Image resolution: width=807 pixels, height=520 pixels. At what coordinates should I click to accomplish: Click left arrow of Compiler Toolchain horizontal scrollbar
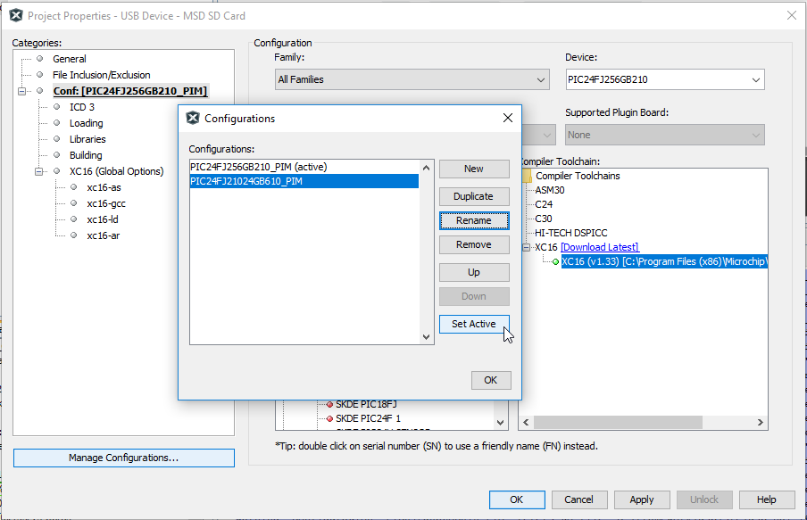tap(526, 422)
